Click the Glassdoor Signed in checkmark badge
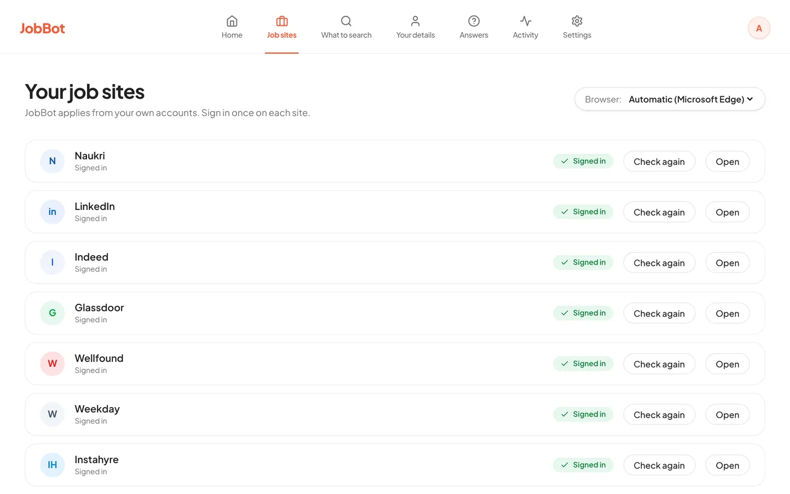The width and height of the screenshot is (790, 494). [583, 313]
